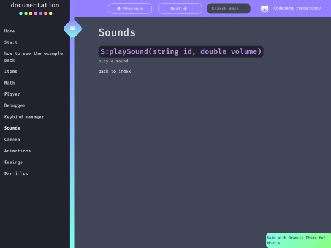The image size is (331, 248).
Task: Click the Codeberg repository cat icon
Action: [265, 9]
